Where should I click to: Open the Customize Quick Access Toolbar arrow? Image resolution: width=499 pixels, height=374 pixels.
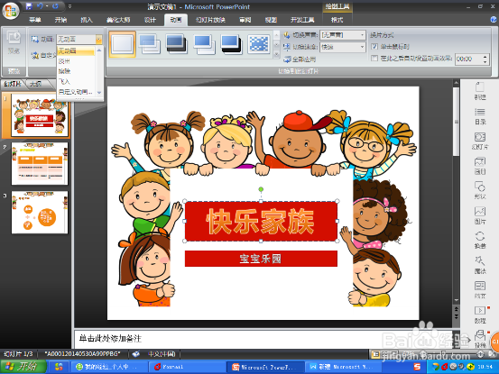coord(69,6)
